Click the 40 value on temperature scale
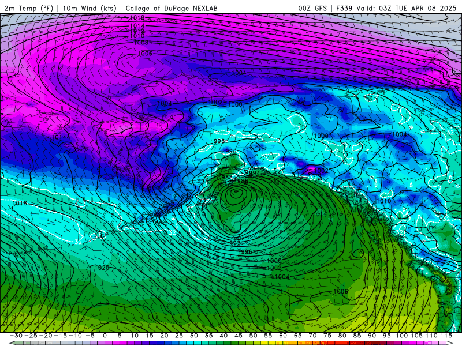Viewport: 462px width, 346px height. (x=223, y=336)
